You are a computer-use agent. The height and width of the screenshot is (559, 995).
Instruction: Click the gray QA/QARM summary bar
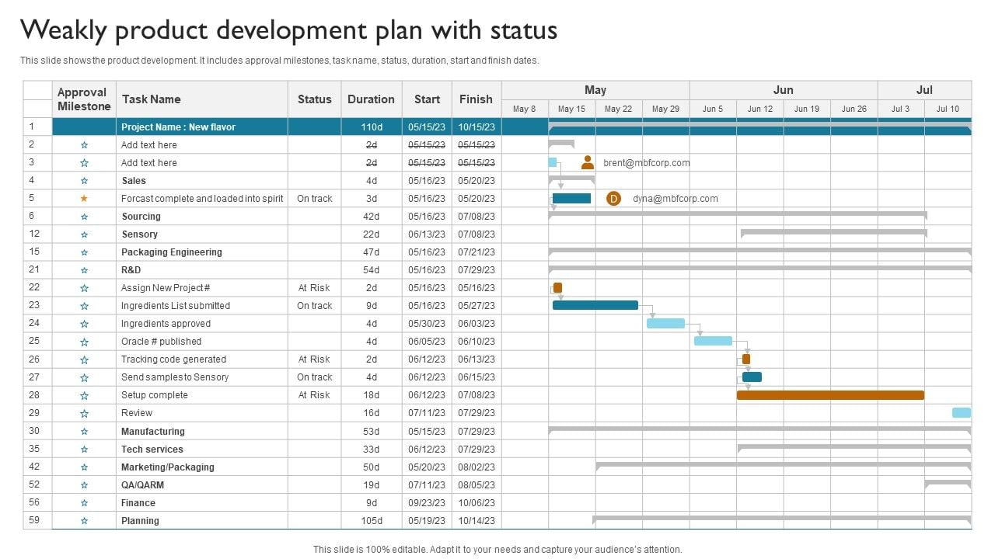pyautogui.click(x=948, y=483)
